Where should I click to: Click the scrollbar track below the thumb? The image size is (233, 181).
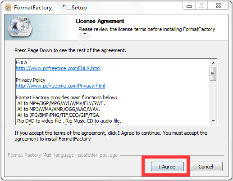(x=213, y=99)
